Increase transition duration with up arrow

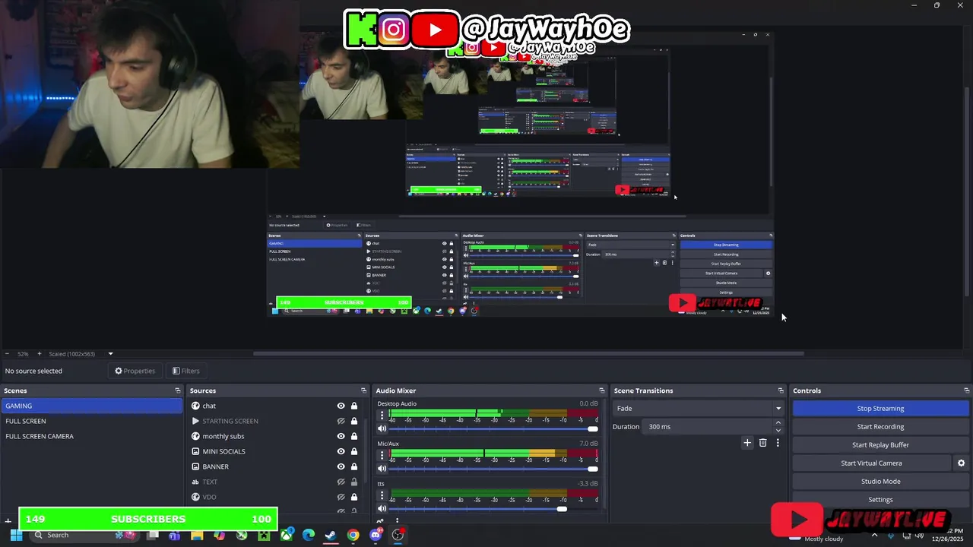(x=778, y=423)
